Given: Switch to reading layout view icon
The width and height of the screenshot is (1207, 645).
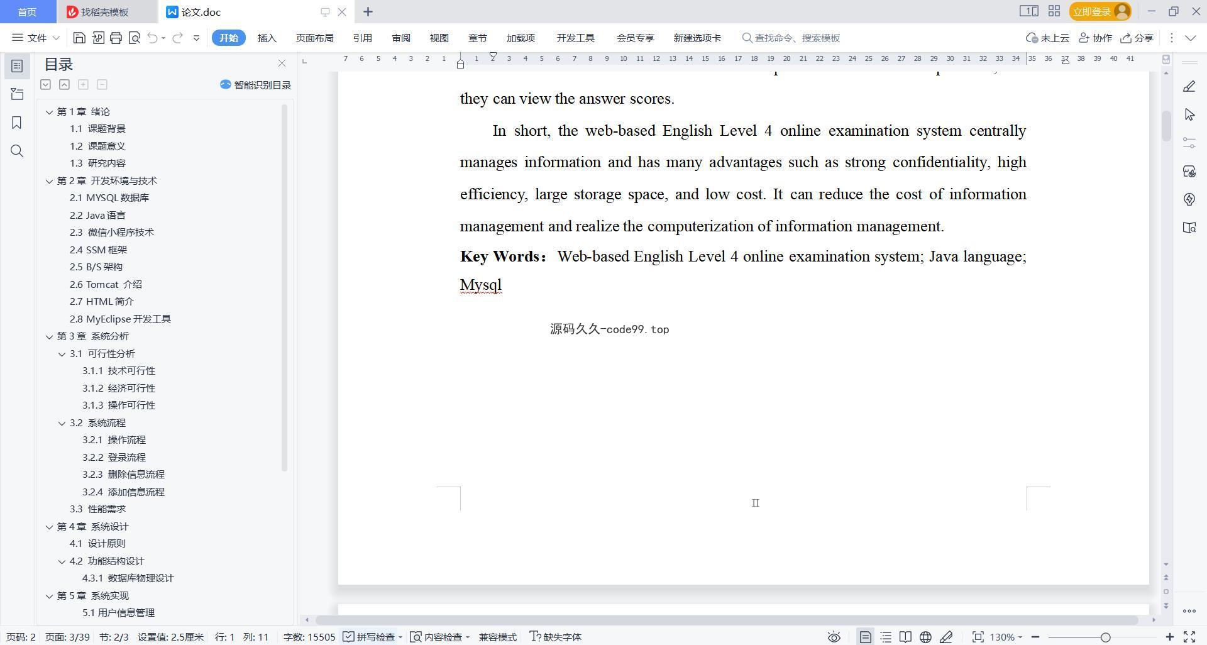Looking at the screenshot, I should 905,637.
